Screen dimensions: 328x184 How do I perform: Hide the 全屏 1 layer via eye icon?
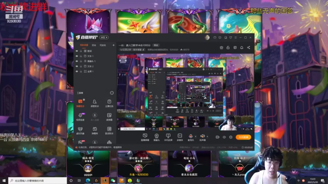77,71
